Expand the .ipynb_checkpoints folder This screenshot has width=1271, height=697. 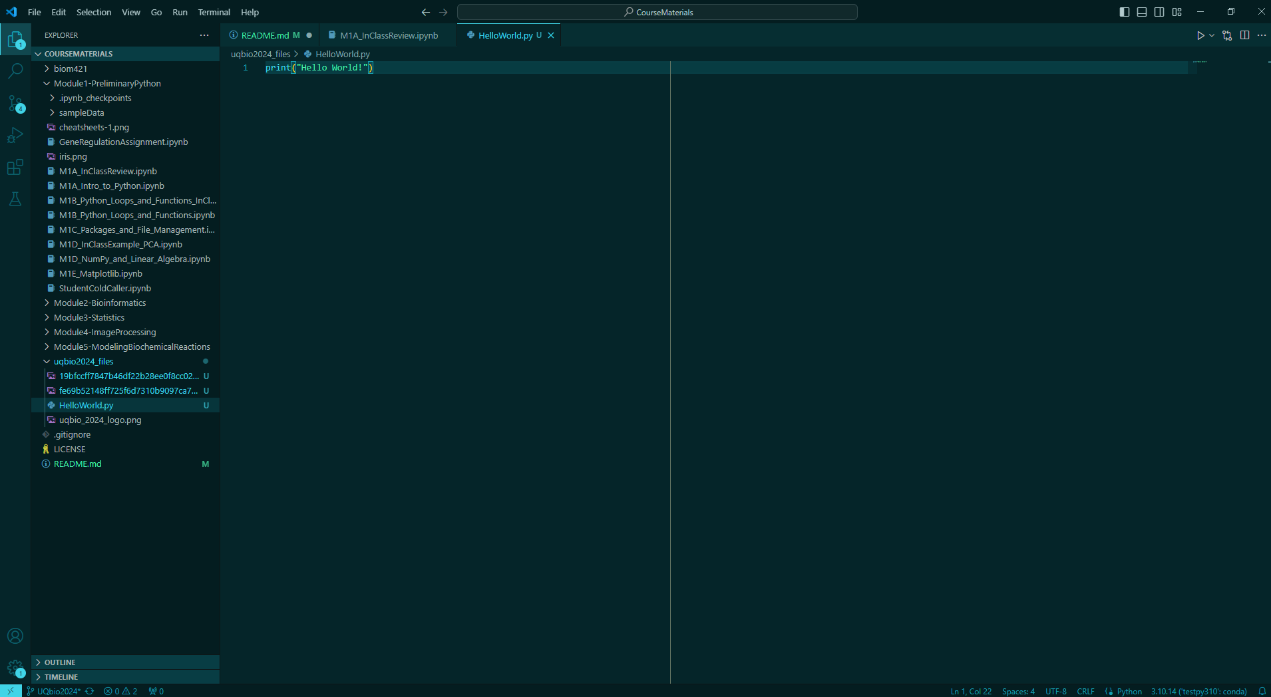point(125,98)
